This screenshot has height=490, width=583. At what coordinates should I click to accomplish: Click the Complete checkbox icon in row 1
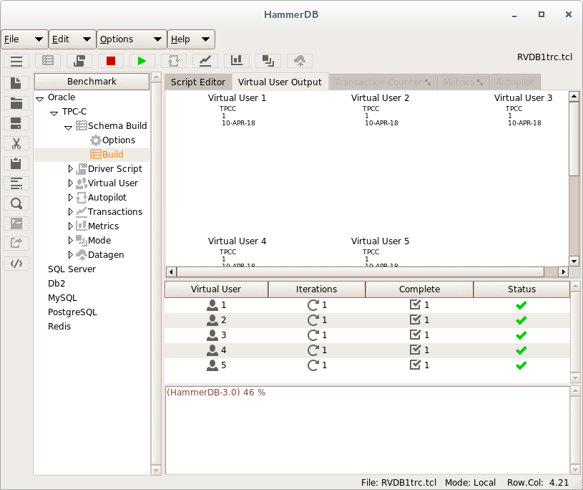tap(416, 304)
